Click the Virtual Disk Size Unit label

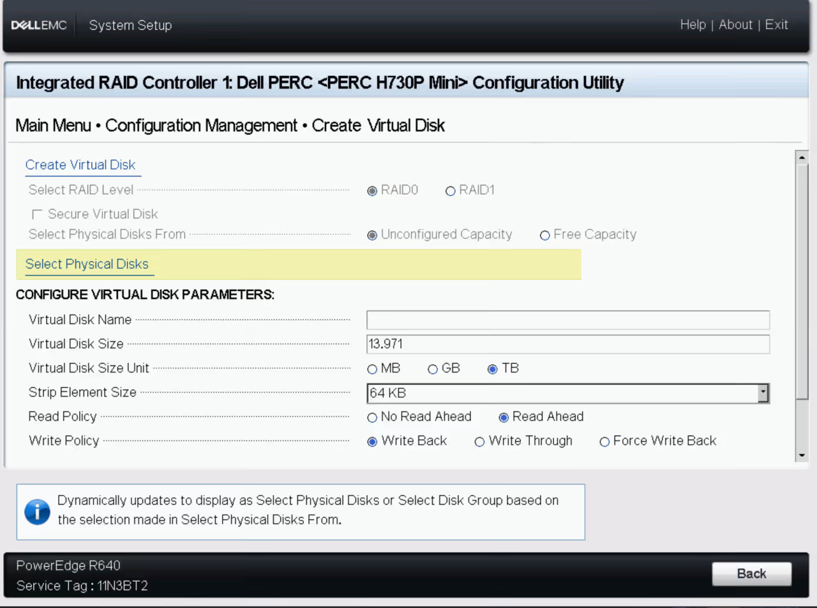point(89,368)
